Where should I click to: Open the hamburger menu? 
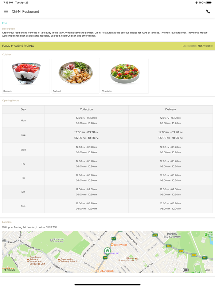6,11
